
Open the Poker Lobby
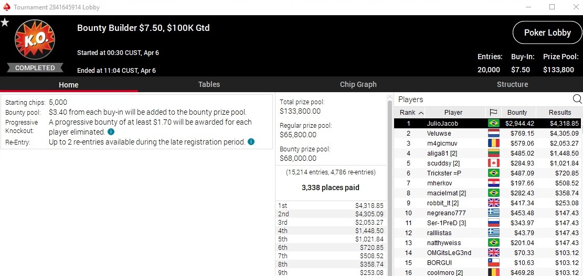[547, 32]
